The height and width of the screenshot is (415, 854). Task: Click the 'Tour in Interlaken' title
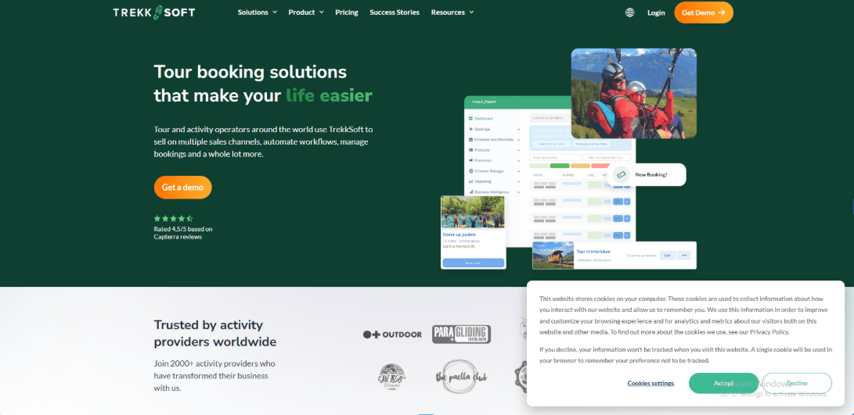pos(593,252)
